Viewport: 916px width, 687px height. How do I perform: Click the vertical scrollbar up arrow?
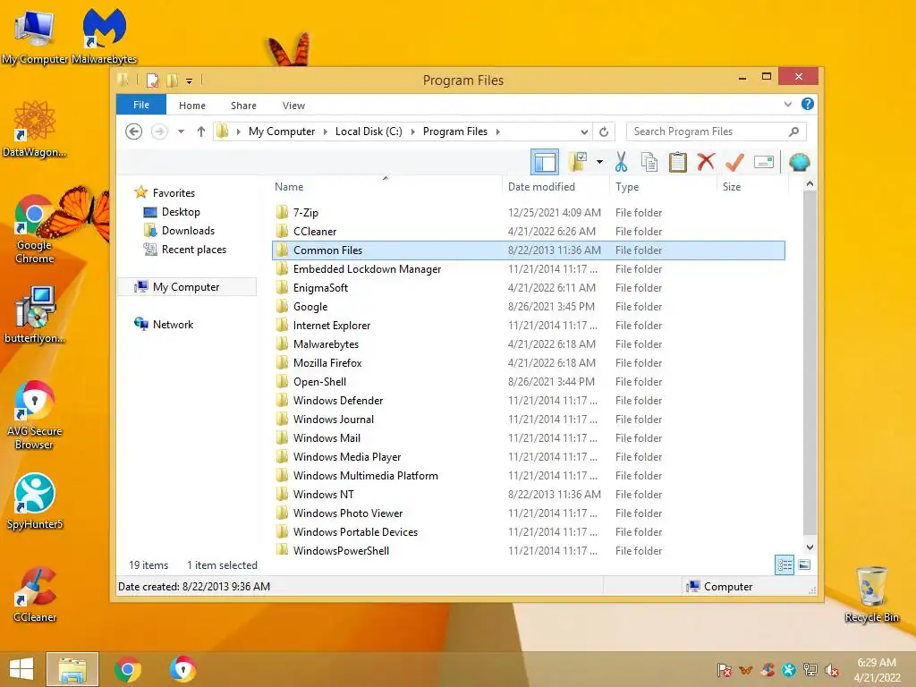(810, 184)
